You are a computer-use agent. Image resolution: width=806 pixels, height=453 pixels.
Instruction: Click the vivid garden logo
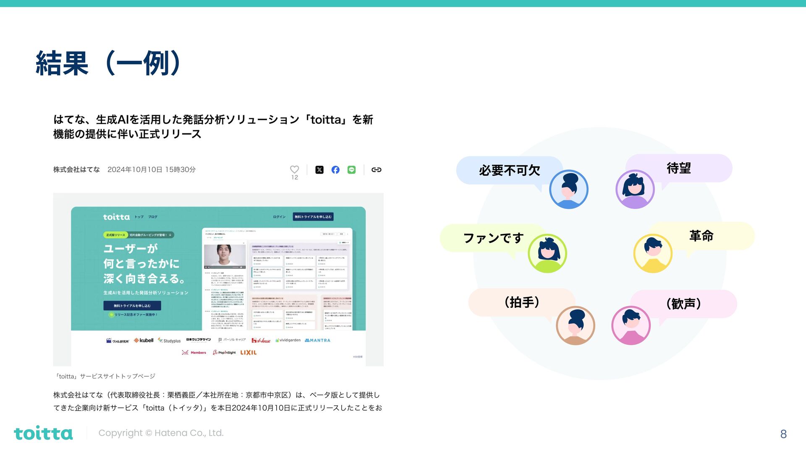point(288,340)
